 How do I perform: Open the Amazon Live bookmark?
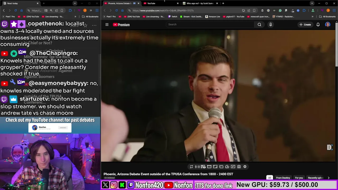tap(213, 17)
